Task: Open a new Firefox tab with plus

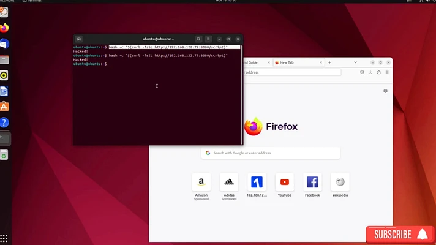Action: 329,62
